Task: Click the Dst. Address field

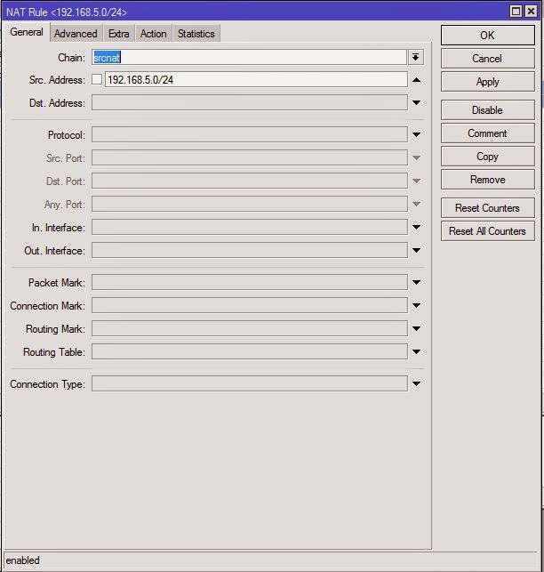Action: (x=250, y=102)
